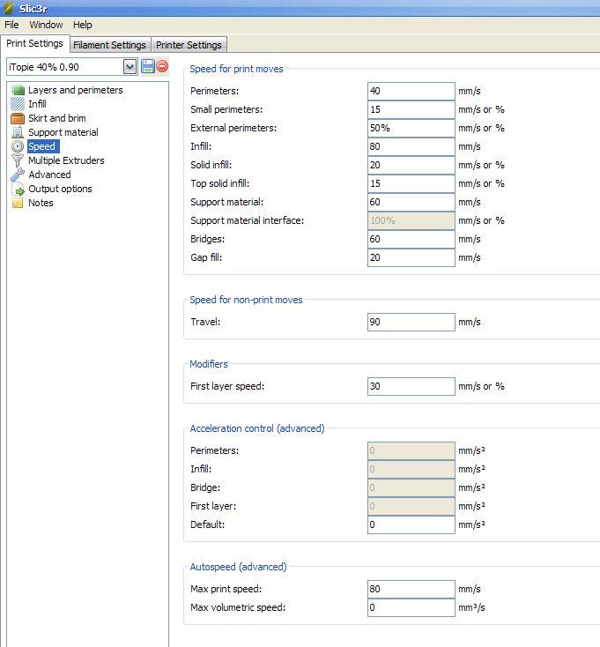
Task: Click the disabled First layer acceleration field
Action: (x=411, y=506)
